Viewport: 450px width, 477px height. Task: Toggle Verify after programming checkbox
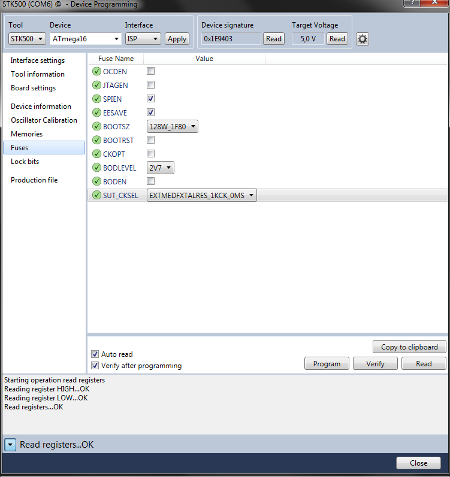point(95,365)
